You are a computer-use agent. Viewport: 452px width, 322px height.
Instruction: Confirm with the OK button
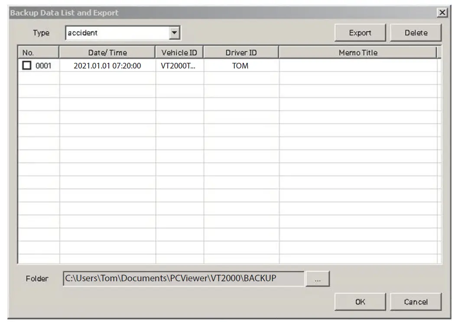(x=359, y=302)
